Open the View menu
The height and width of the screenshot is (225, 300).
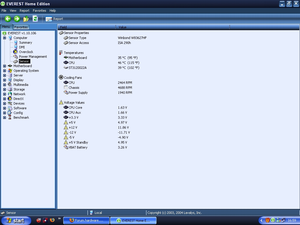[13, 11]
